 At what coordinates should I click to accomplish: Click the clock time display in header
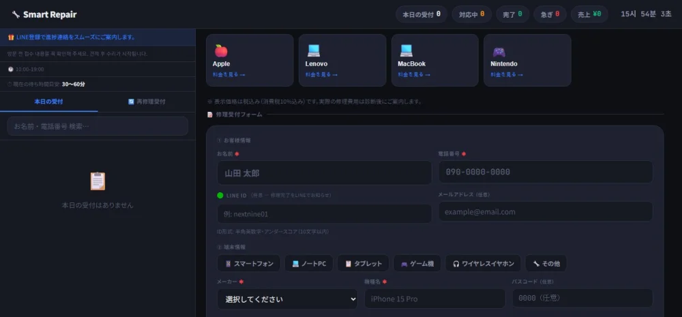click(646, 14)
